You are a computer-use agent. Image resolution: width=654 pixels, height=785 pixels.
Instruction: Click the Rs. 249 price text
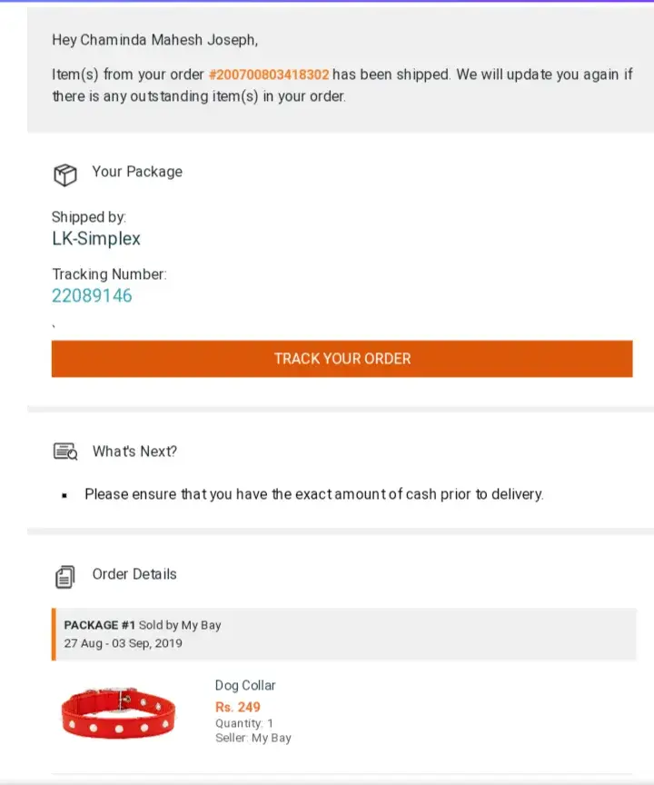[x=238, y=707]
